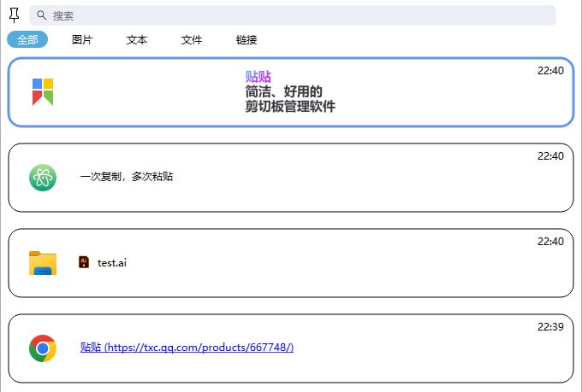Screen dimensions: 582x392
Task: Switch to the 图片 tab
Action: (x=82, y=39)
